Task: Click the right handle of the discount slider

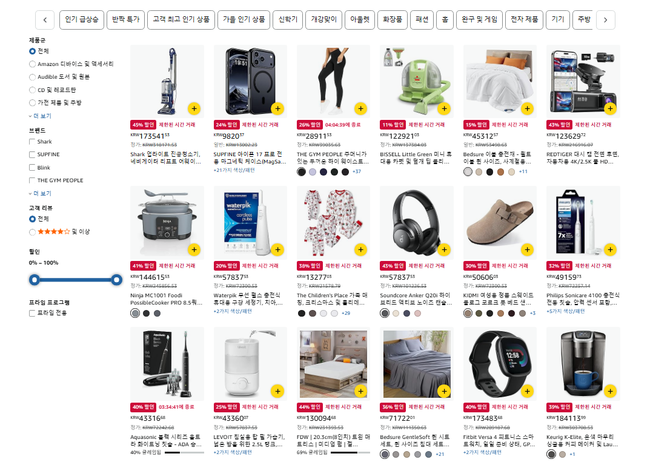Action: point(116,280)
